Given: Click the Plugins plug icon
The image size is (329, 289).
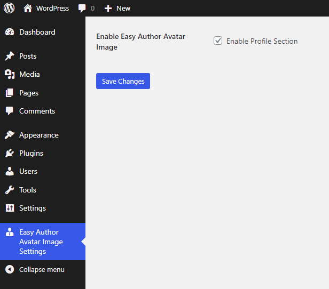Looking at the screenshot, I should pyautogui.click(x=10, y=153).
